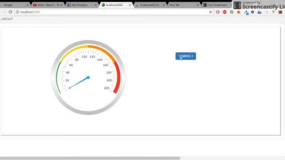
Task: Switch to the Your Screencasts tab
Action: pos(216,5)
